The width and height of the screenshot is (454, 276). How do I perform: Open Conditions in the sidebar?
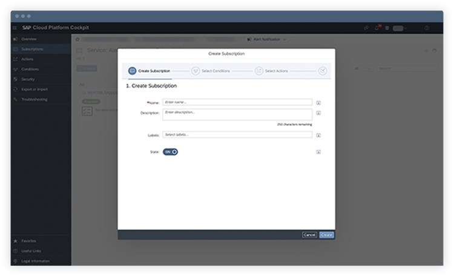(x=41, y=69)
